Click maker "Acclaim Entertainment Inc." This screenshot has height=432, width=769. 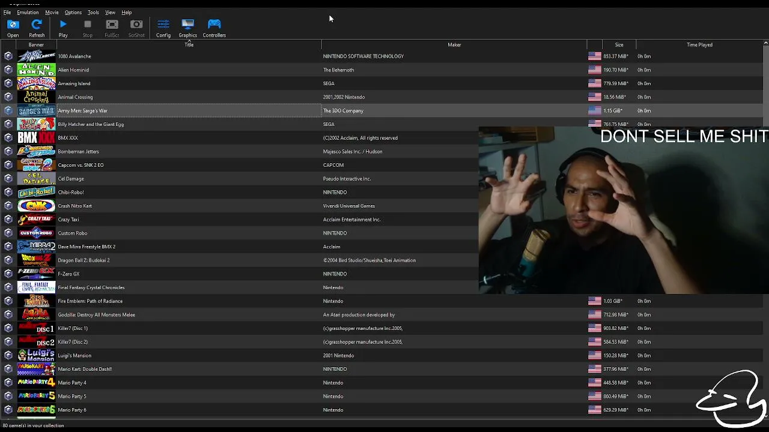(x=352, y=220)
